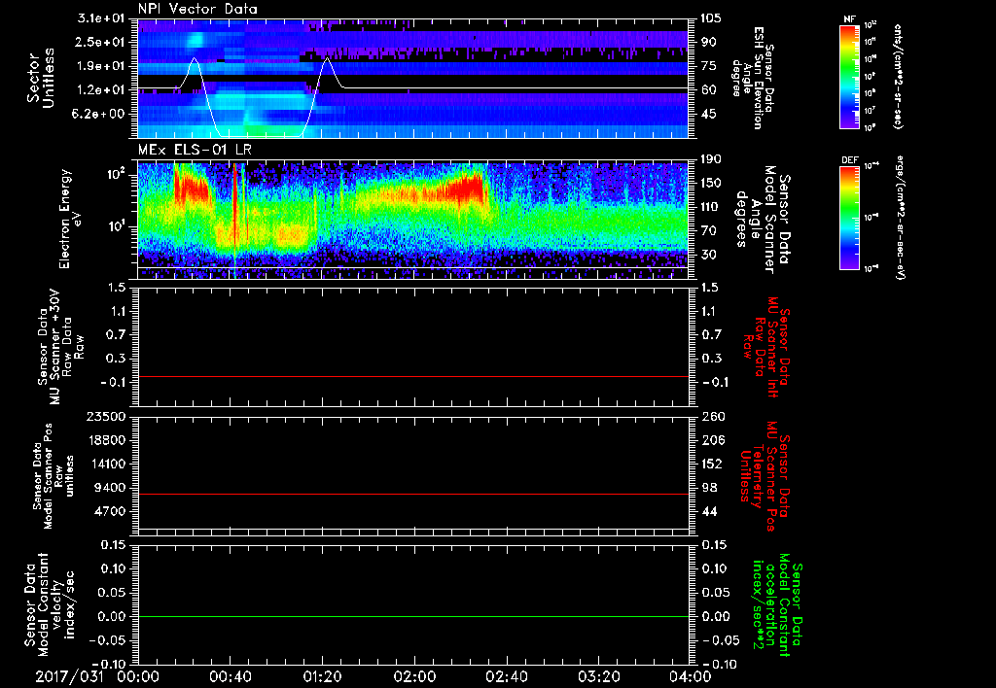The width and height of the screenshot is (996, 688).
Task: Select the 'NPI Vector Data' panel title
Action: coord(197,9)
